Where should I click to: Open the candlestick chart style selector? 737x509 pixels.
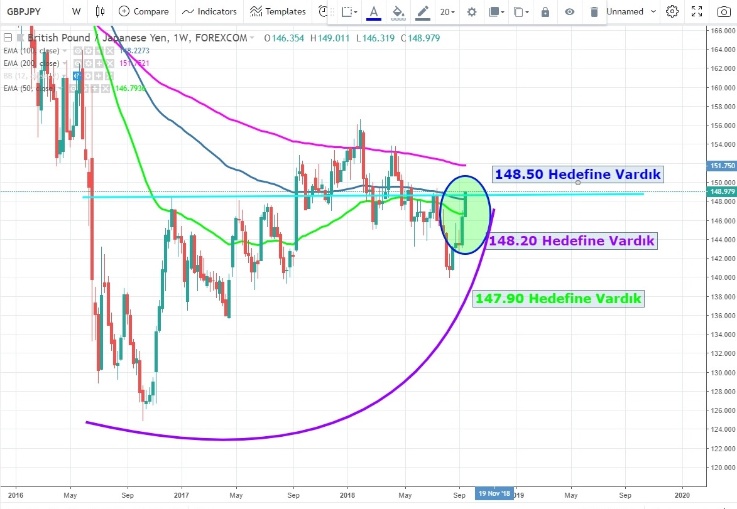pyautogui.click(x=101, y=11)
